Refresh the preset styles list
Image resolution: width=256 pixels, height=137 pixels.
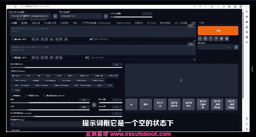click(x=236, y=47)
